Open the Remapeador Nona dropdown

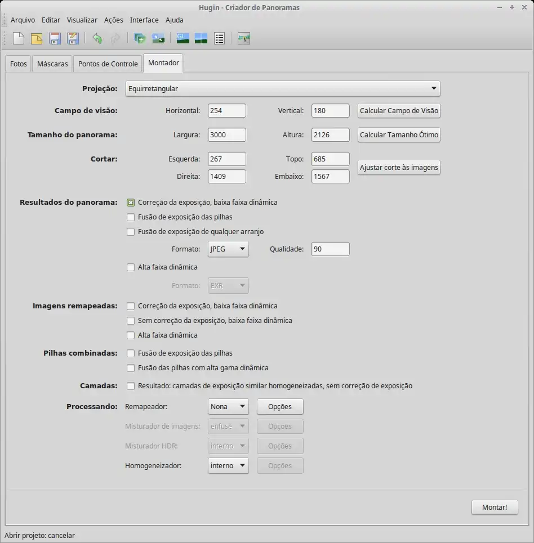tap(228, 406)
